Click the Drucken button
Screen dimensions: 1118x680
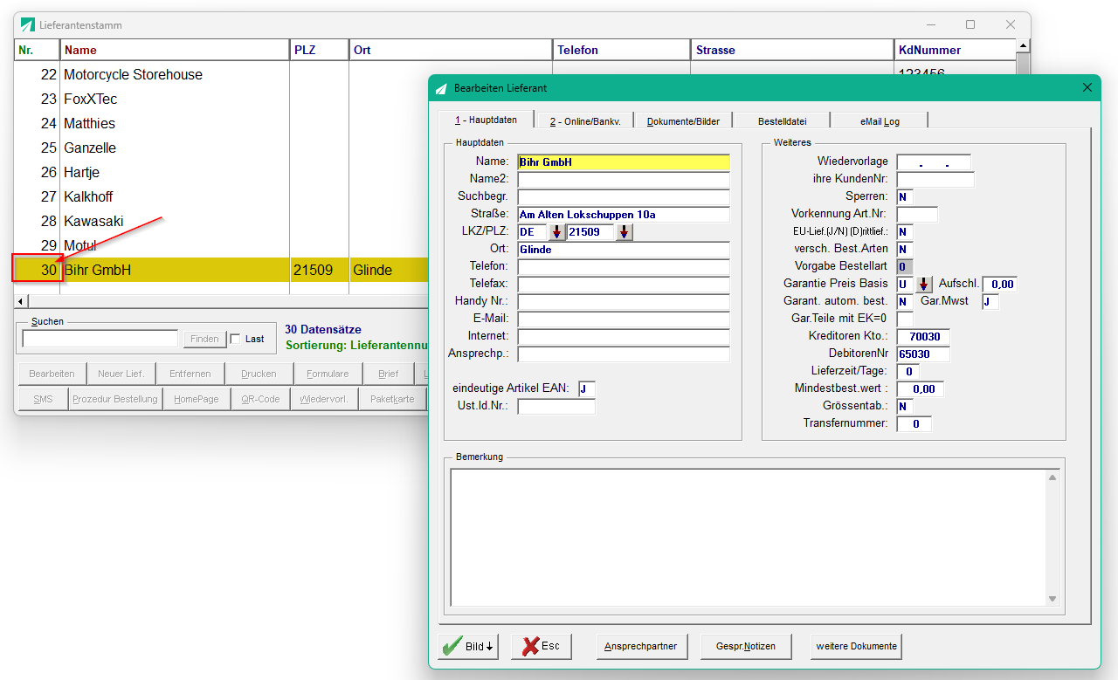[259, 374]
